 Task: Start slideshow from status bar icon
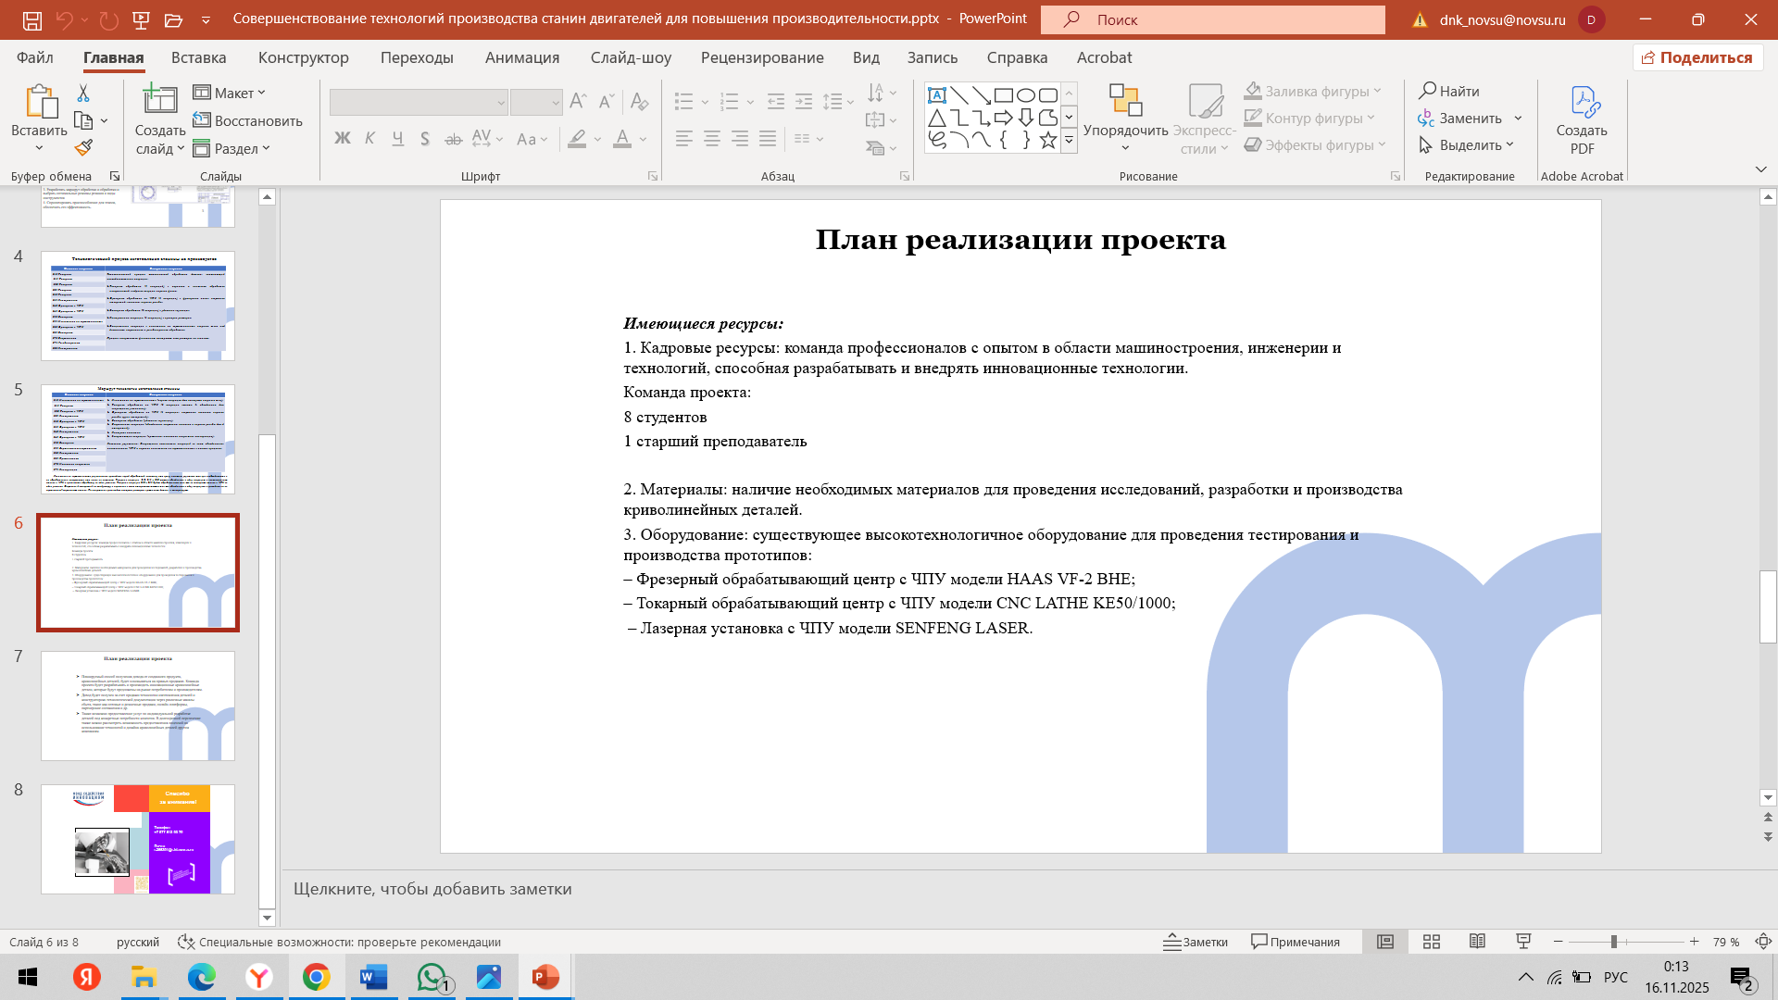pos(1523,942)
